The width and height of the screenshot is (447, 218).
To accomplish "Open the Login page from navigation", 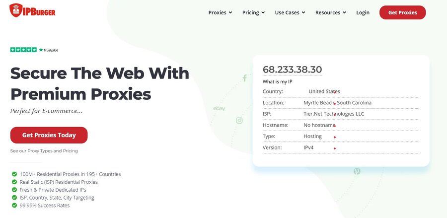I will (363, 12).
